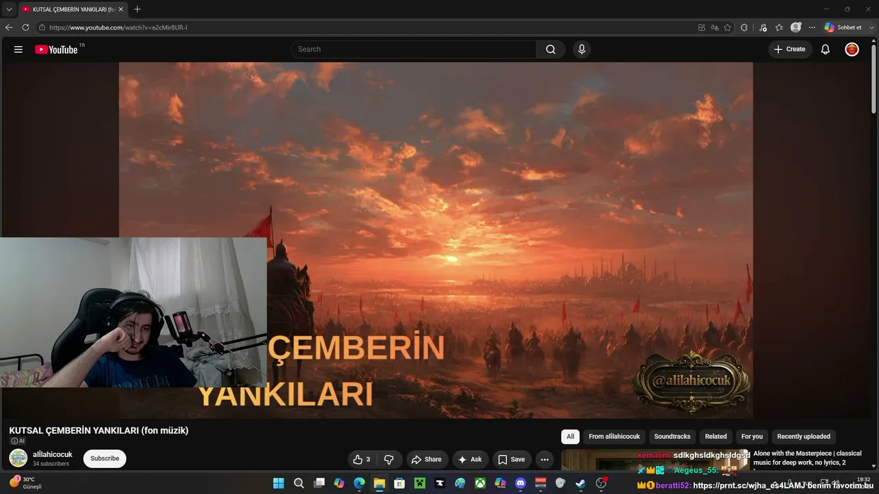This screenshot has width=879, height=494.
Task: Open a new browser tab
Action: 137,9
